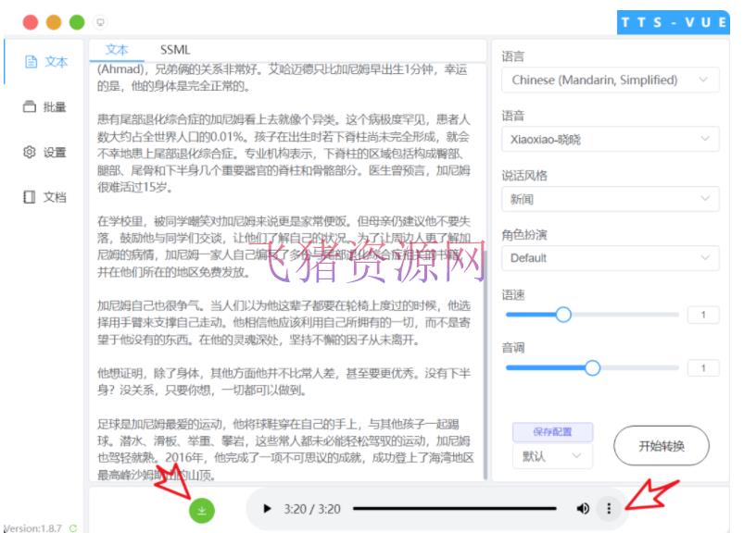The height and width of the screenshot is (533, 744).
Task: Open the player's three-dot options menu
Action: pos(609,509)
